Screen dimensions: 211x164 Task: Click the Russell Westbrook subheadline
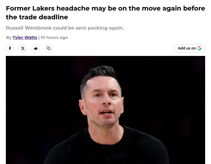click(x=65, y=28)
